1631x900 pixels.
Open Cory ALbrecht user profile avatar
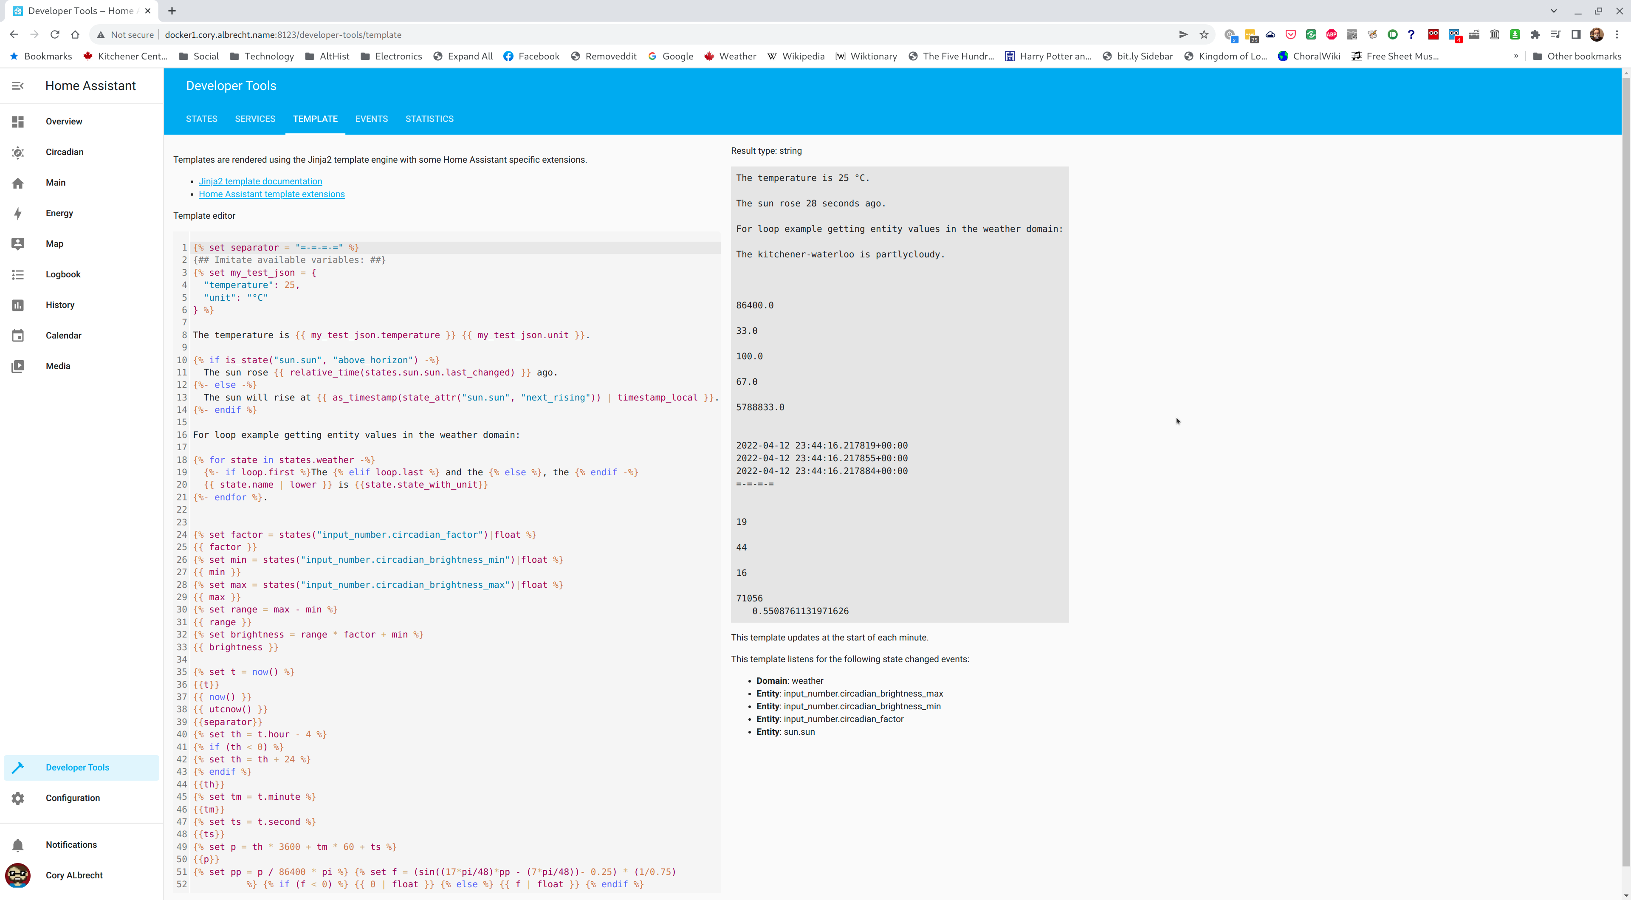[x=18, y=875]
